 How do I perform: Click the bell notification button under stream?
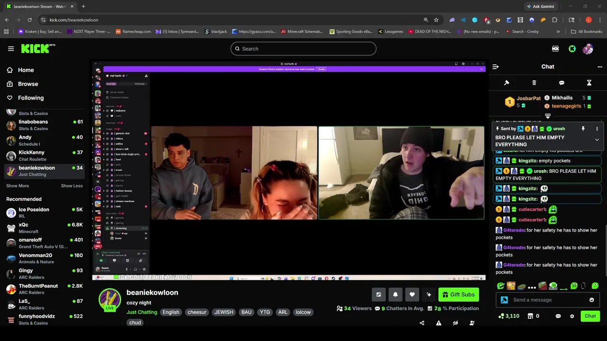click(395, 295)
